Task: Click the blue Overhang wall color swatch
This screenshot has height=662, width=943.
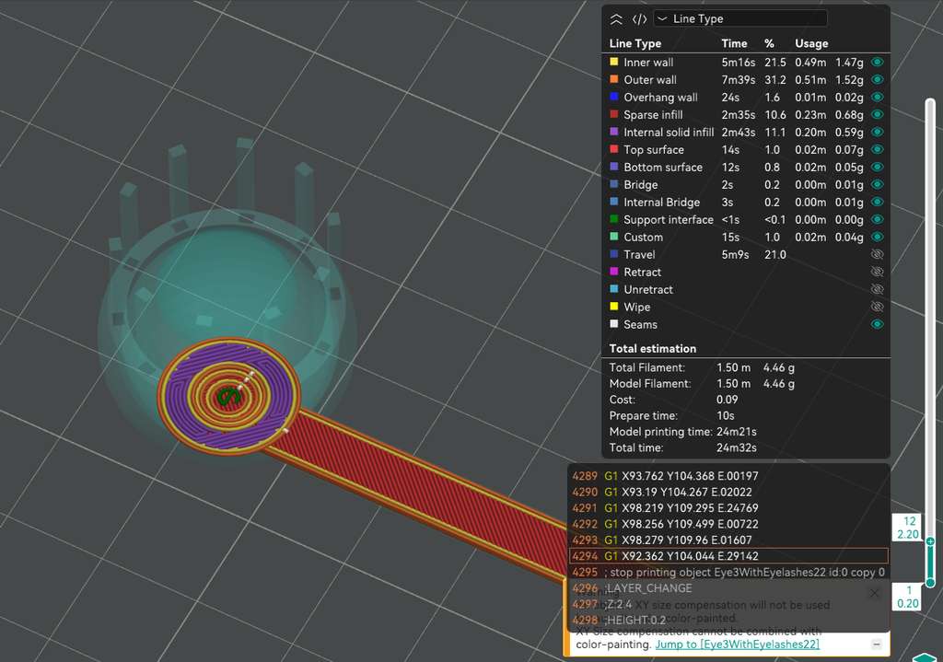Action: point(614,96)
